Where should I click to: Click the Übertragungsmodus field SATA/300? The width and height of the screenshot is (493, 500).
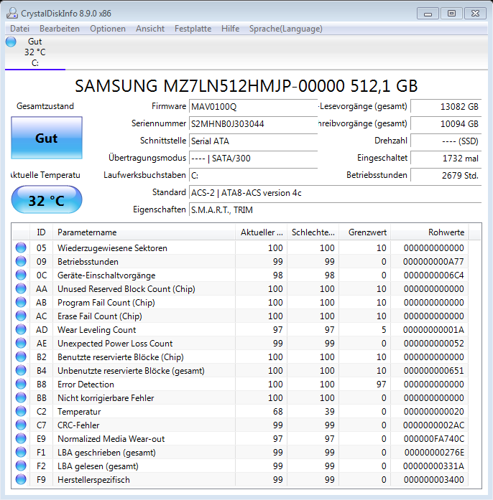[254, 158]
